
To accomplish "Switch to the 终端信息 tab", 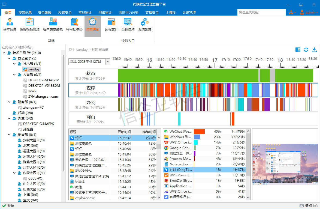I will pos(25,13).
